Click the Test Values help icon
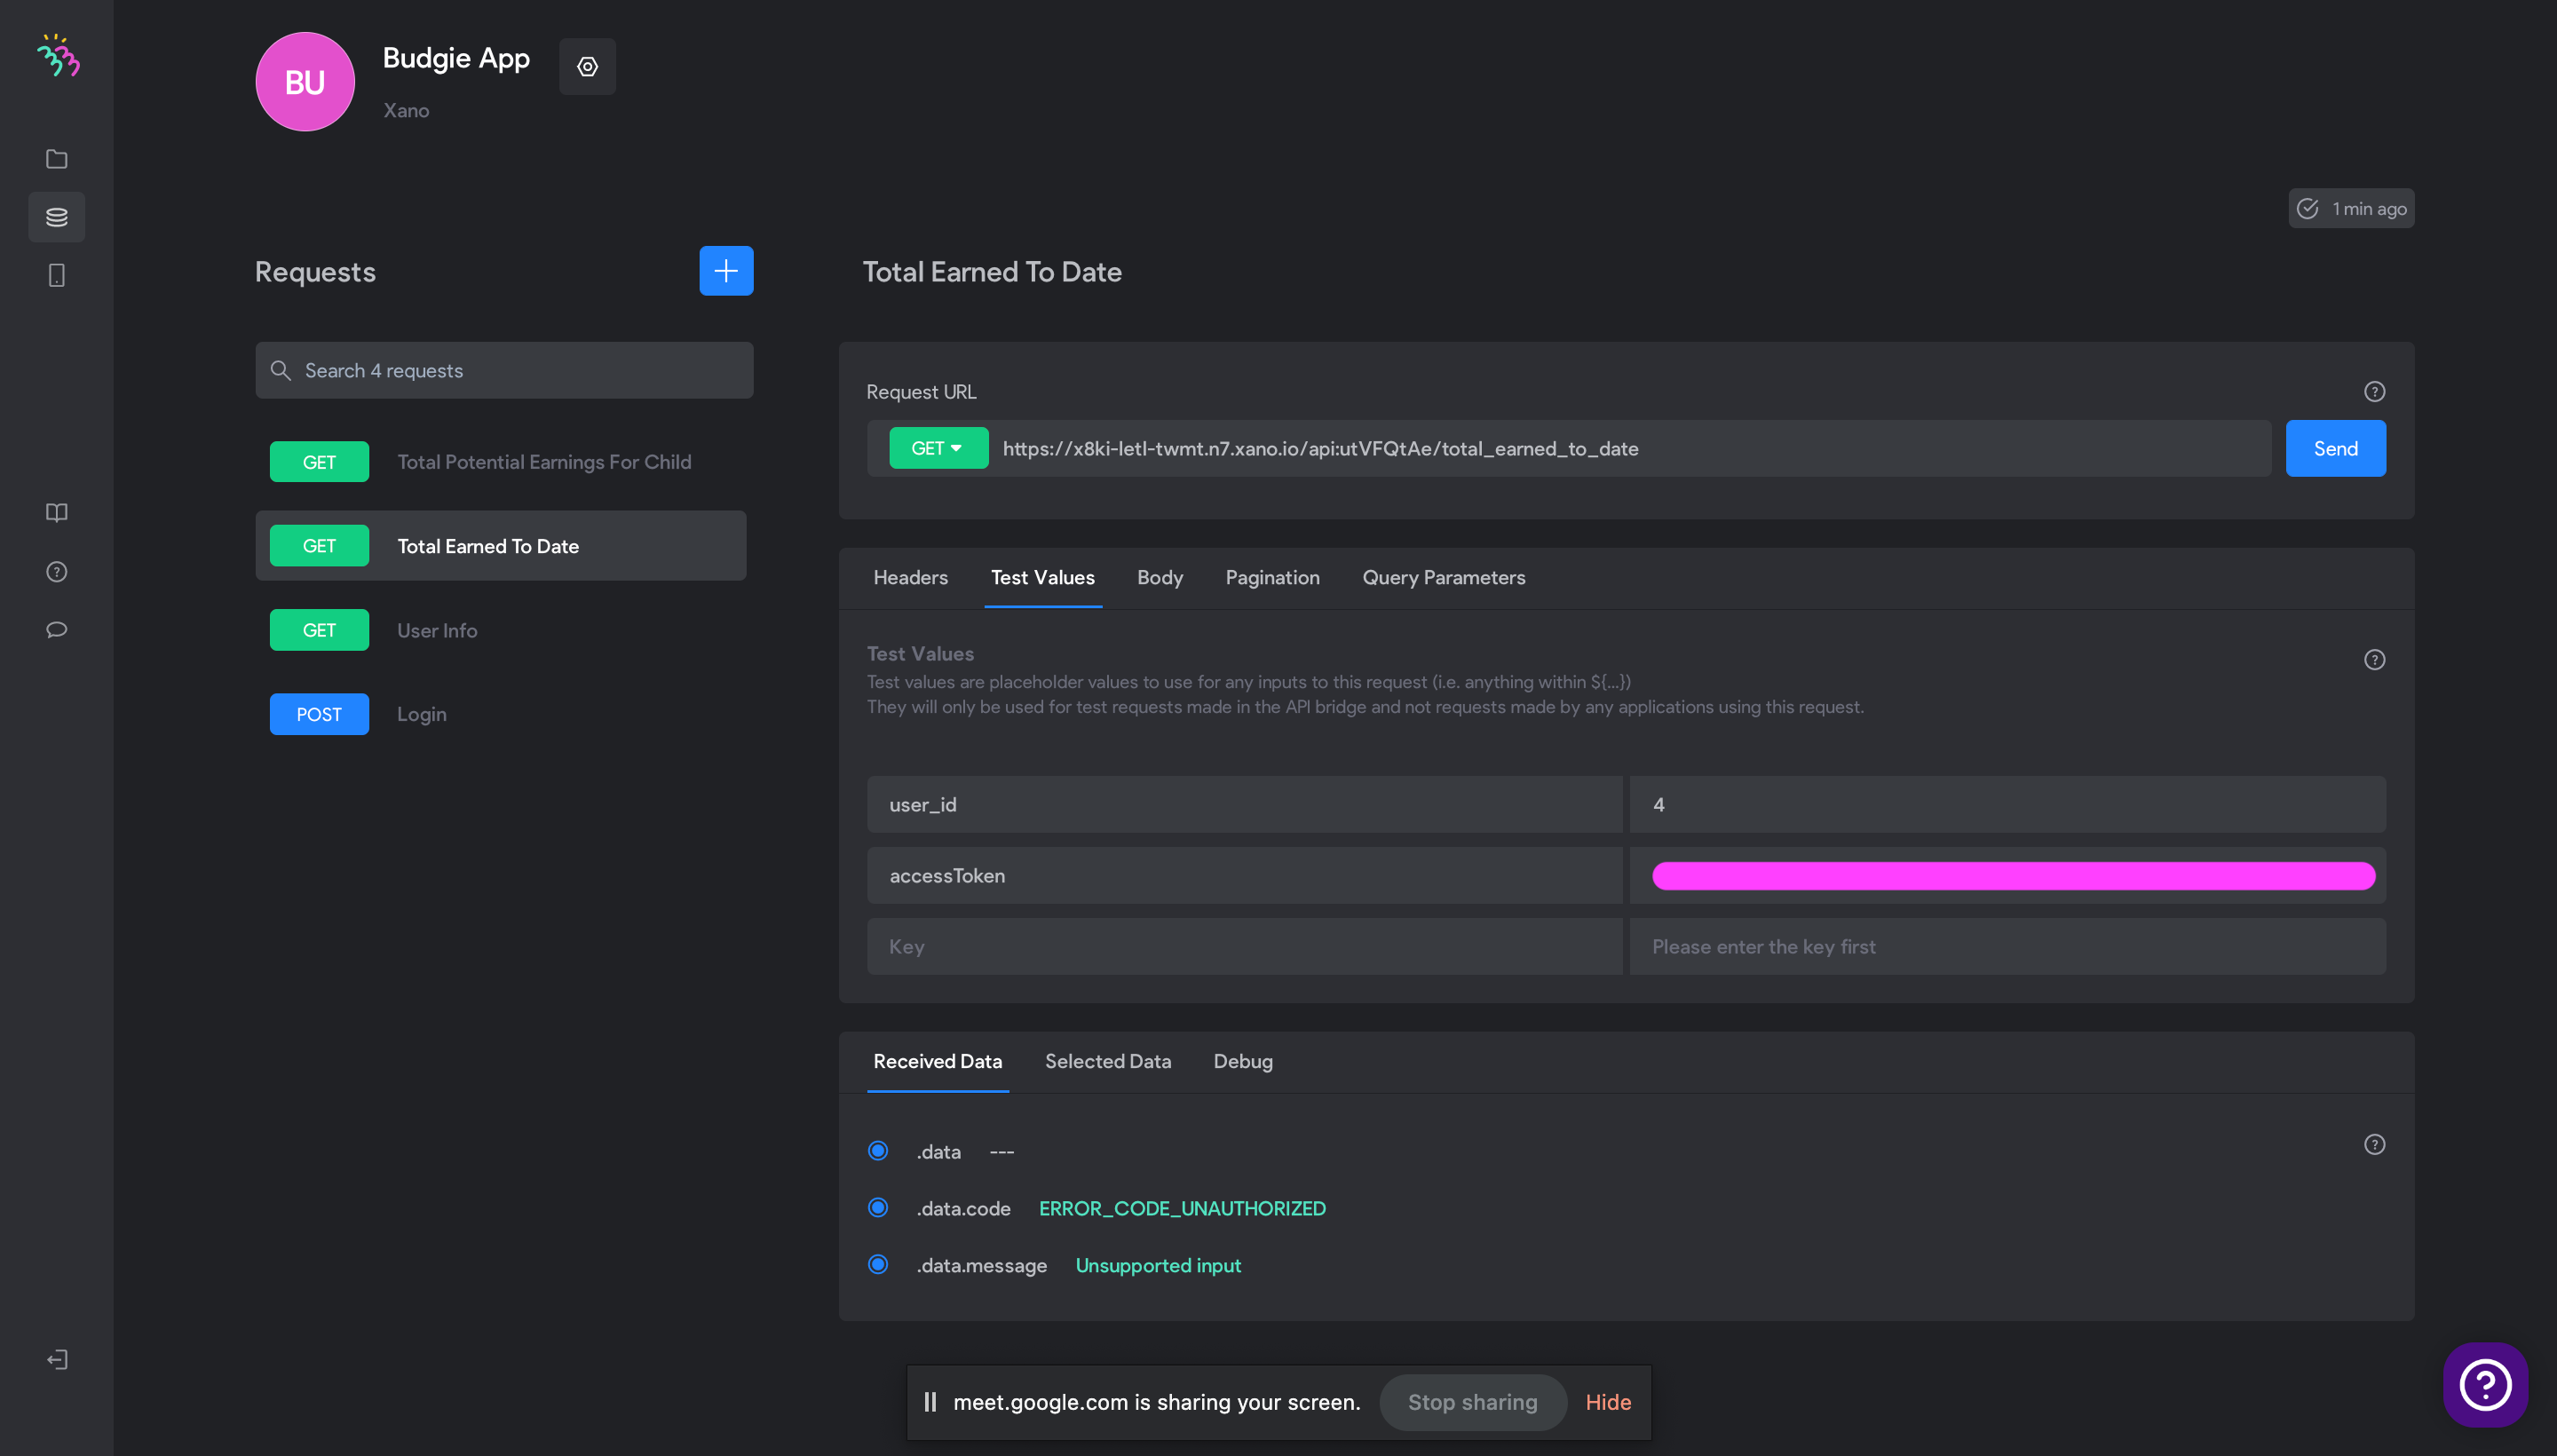2557x1456 pixels. [2374, 660]
